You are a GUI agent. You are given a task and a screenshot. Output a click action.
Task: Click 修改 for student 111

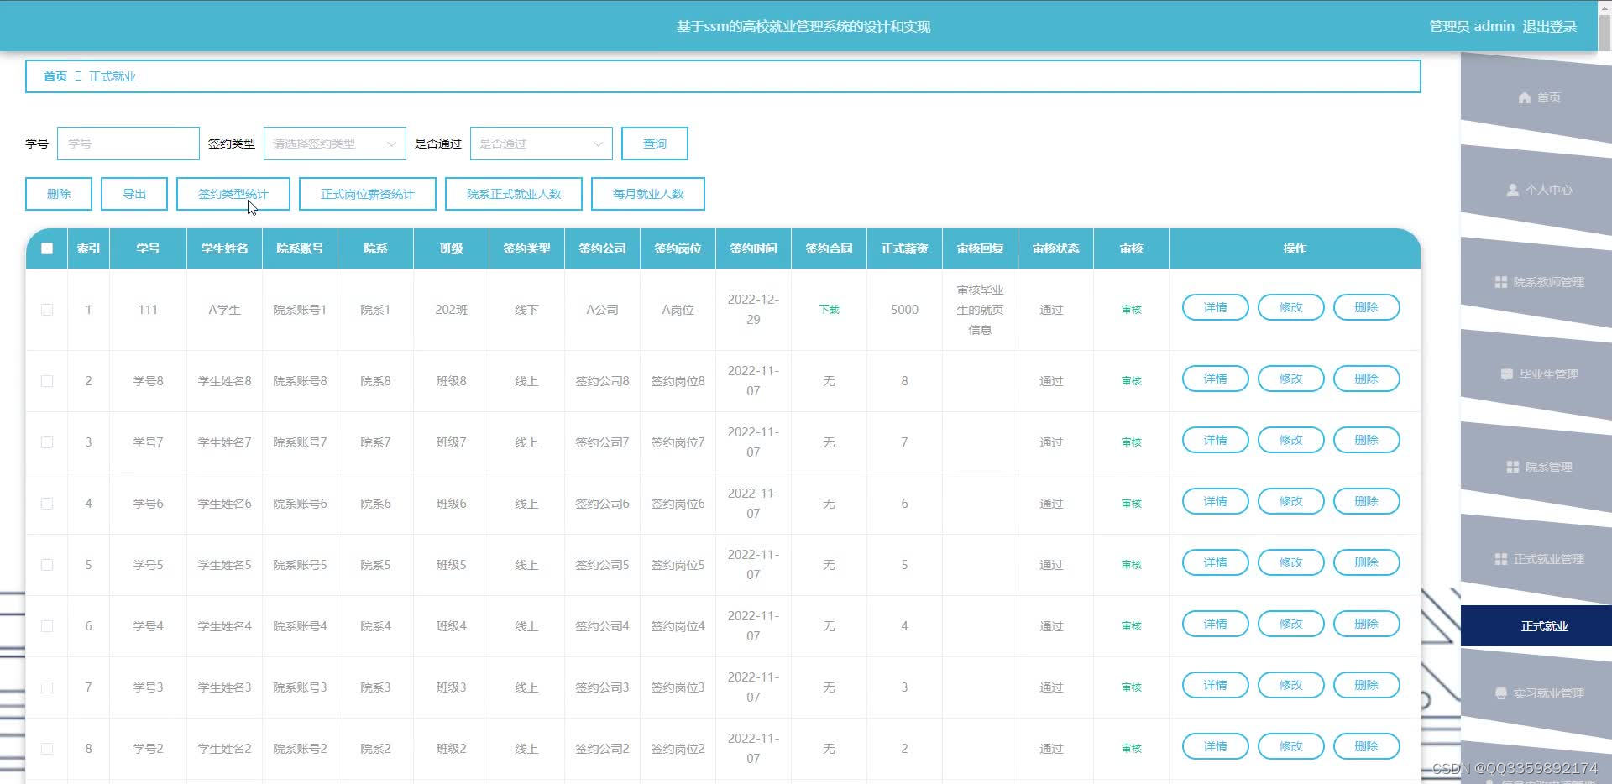[x=1291, y=307]
